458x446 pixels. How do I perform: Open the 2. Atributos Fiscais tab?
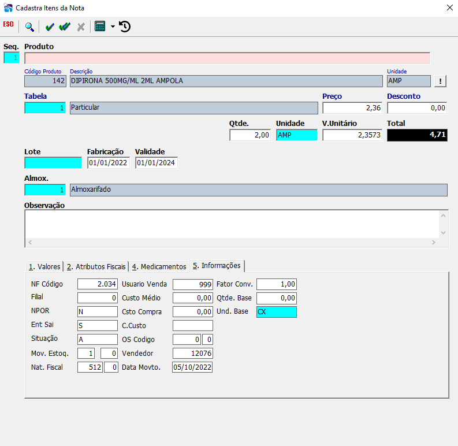(x=96, y=266)
